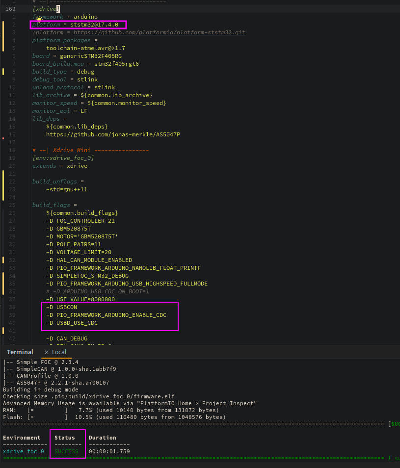Click the -D HSE_VALUE=8000000 flag line
This screenshot has width=400, height=468.
[x=80, y=299]
